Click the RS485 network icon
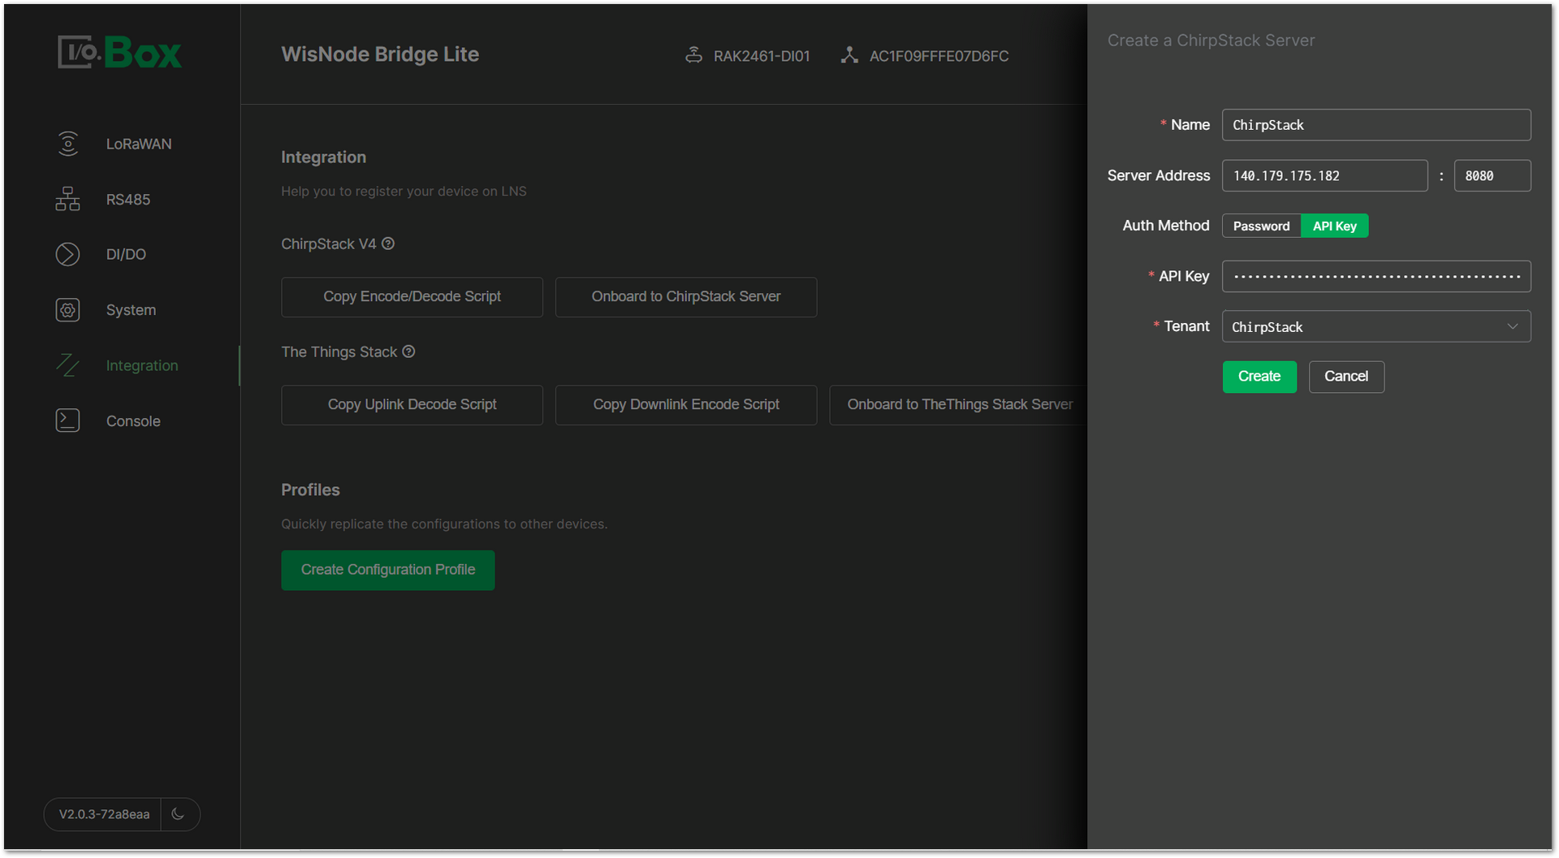 [68, 199]
